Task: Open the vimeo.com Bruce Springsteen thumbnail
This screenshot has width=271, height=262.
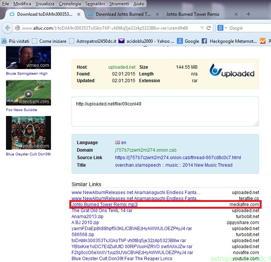Action: click(28, 58)
